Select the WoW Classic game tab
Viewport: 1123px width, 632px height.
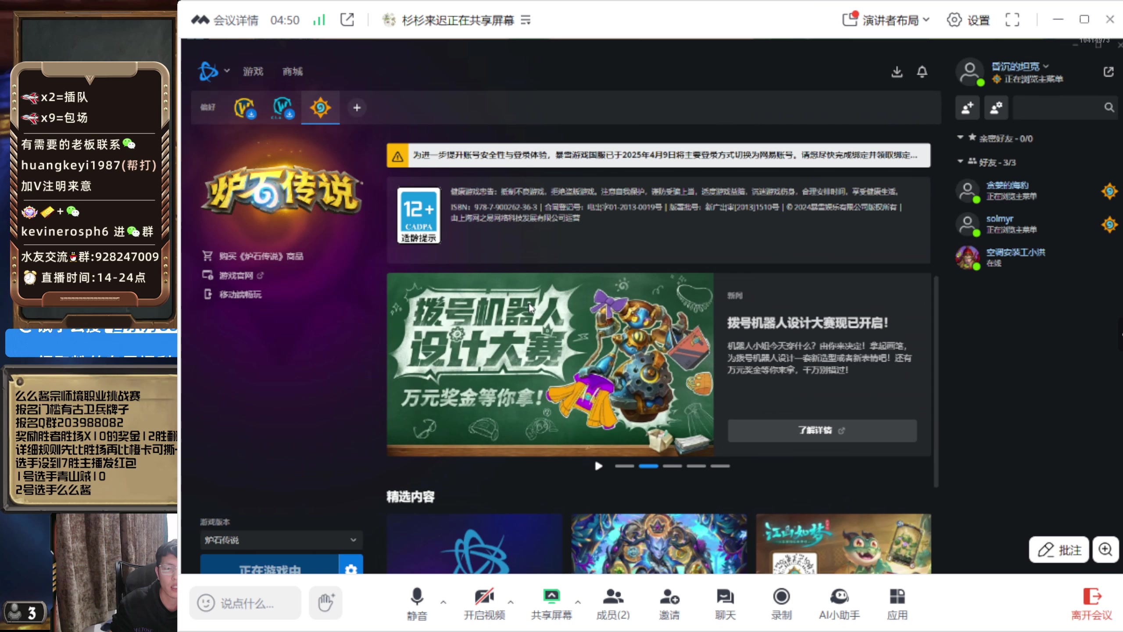click(283, 108)
